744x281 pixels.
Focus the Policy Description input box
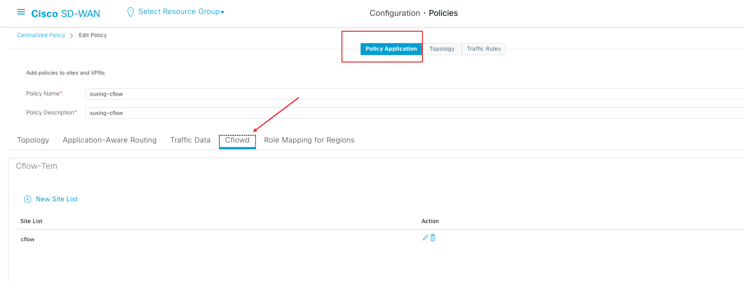pos(407,113)
